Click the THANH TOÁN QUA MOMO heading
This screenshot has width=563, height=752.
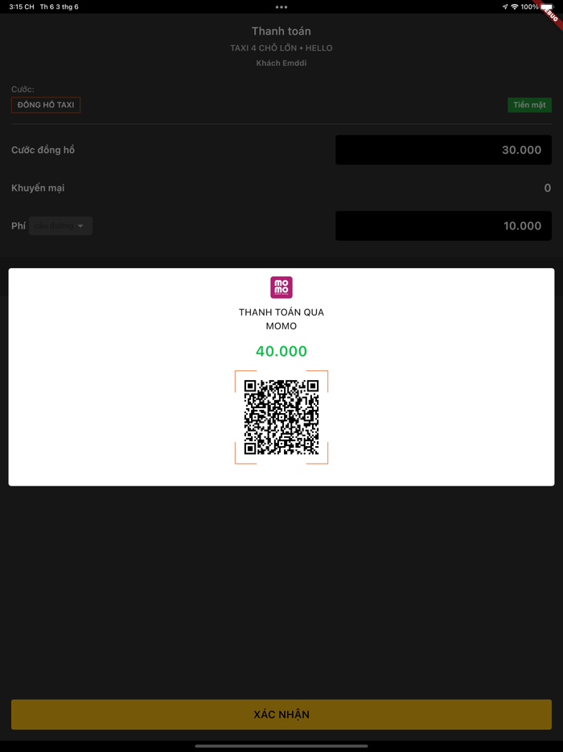click(x=281, y=319)
